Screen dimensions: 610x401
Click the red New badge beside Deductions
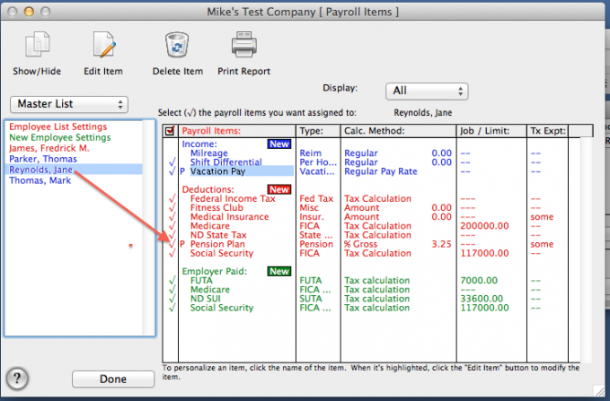coord(278,189)
